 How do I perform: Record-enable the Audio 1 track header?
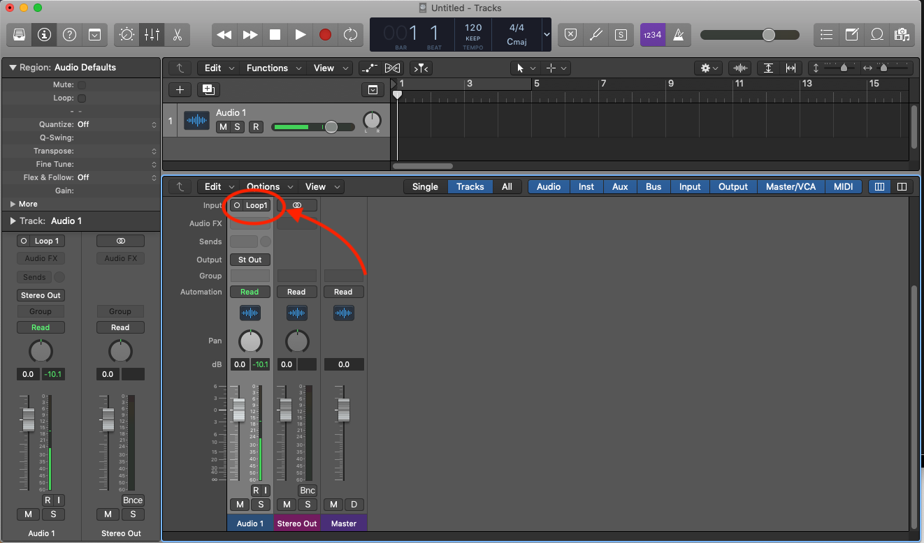click(256, 127)
